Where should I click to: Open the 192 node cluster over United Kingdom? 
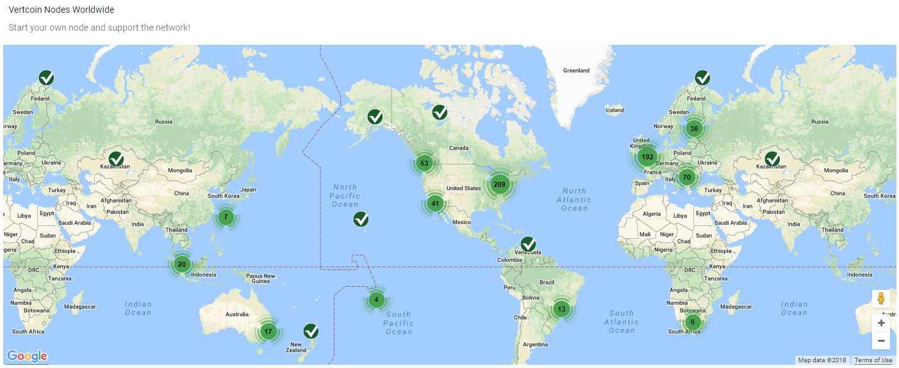(647, 157)
